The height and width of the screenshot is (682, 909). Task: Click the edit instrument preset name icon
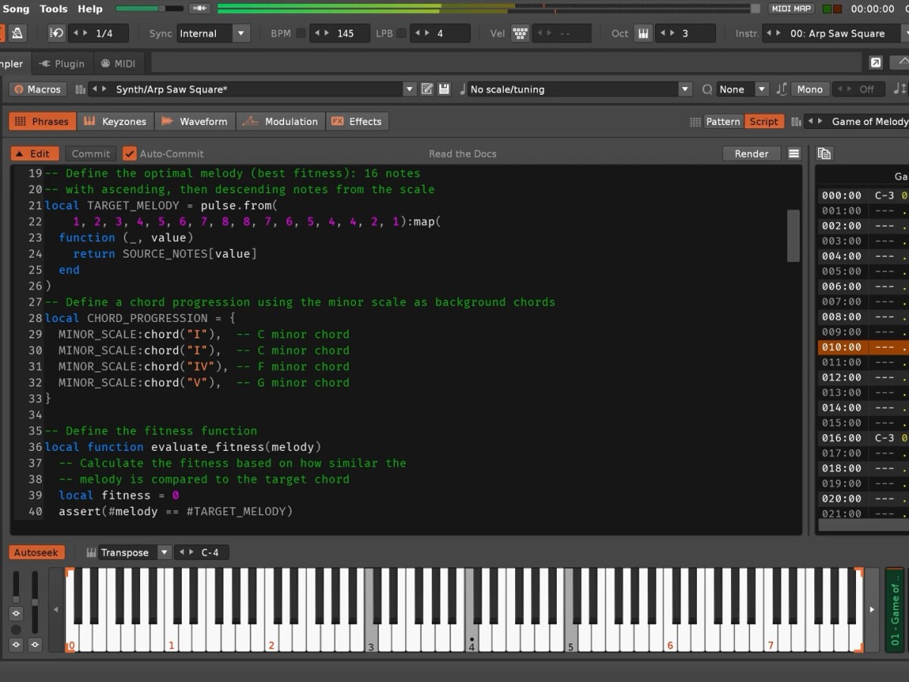[427, 89]
